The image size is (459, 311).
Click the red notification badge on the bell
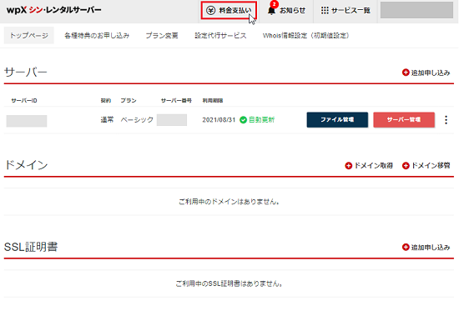coord(274,4)
